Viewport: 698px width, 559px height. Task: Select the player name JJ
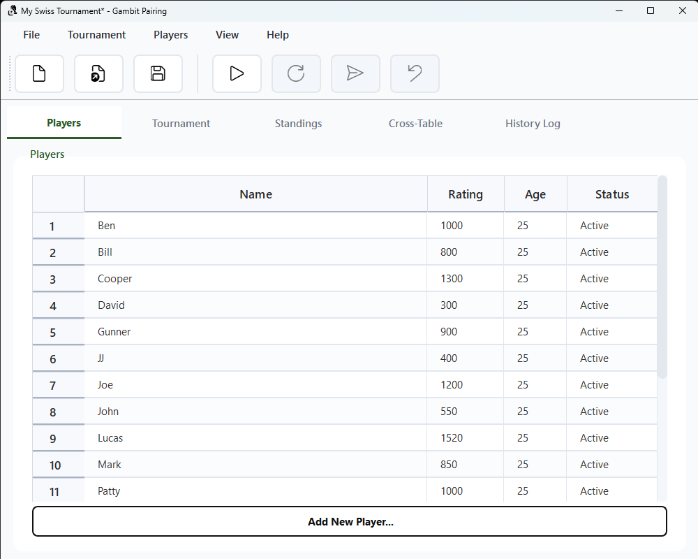[101, 358]
